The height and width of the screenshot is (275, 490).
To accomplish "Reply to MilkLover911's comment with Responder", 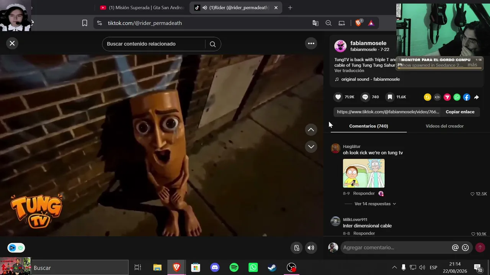I will (x=364, y=233).
